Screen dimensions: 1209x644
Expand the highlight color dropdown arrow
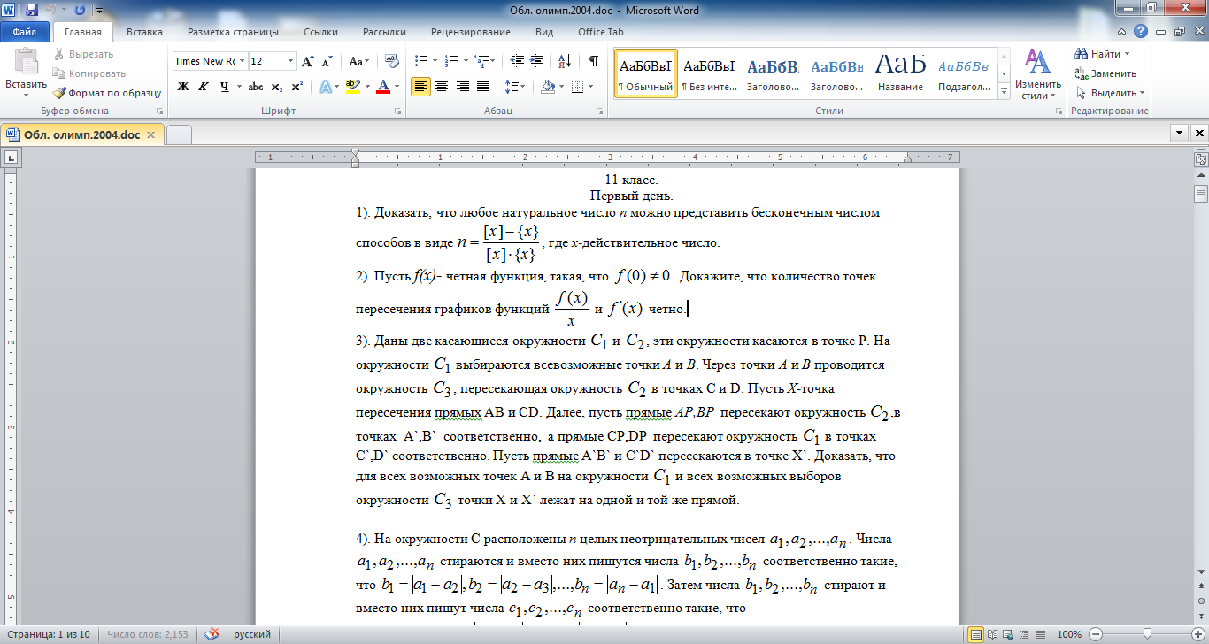367,87
